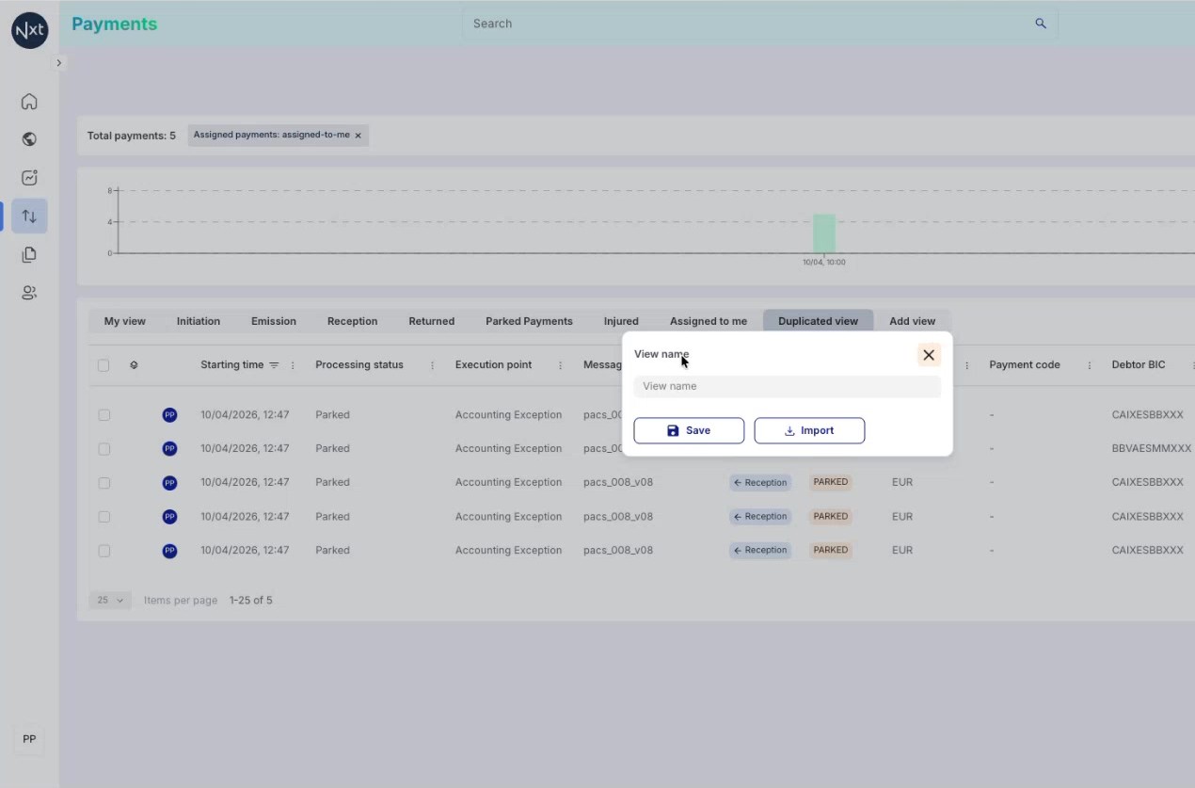Click the PARKED tag in the third row
This screenshot has height=788, width=1195.
pos(831,482)
